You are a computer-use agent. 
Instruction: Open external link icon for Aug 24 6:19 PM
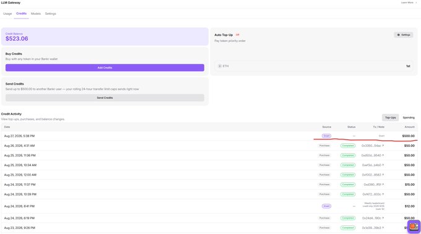[x=383, y=218]
